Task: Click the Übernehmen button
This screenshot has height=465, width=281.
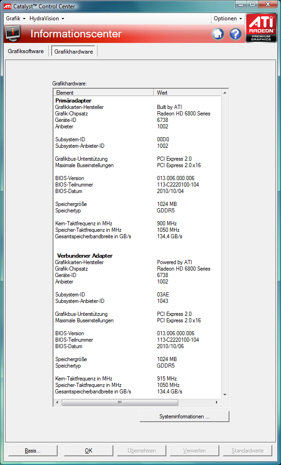Action: pyautogui.click(x=142, y=451)
